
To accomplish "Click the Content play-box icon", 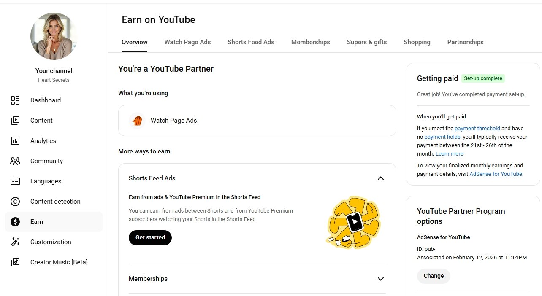I will 15,121.
